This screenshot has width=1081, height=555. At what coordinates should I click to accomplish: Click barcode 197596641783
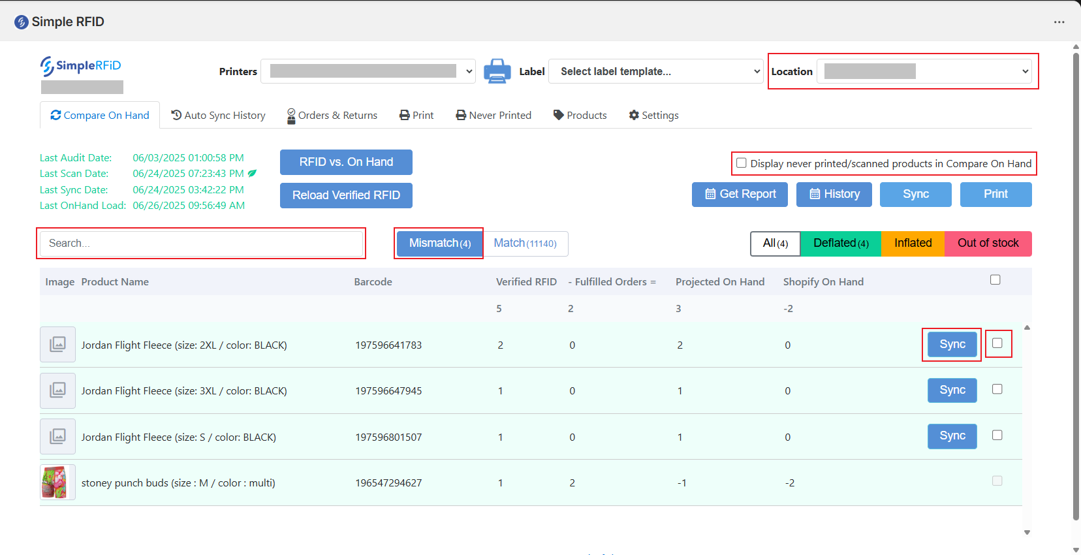click(x=388, y=345)
